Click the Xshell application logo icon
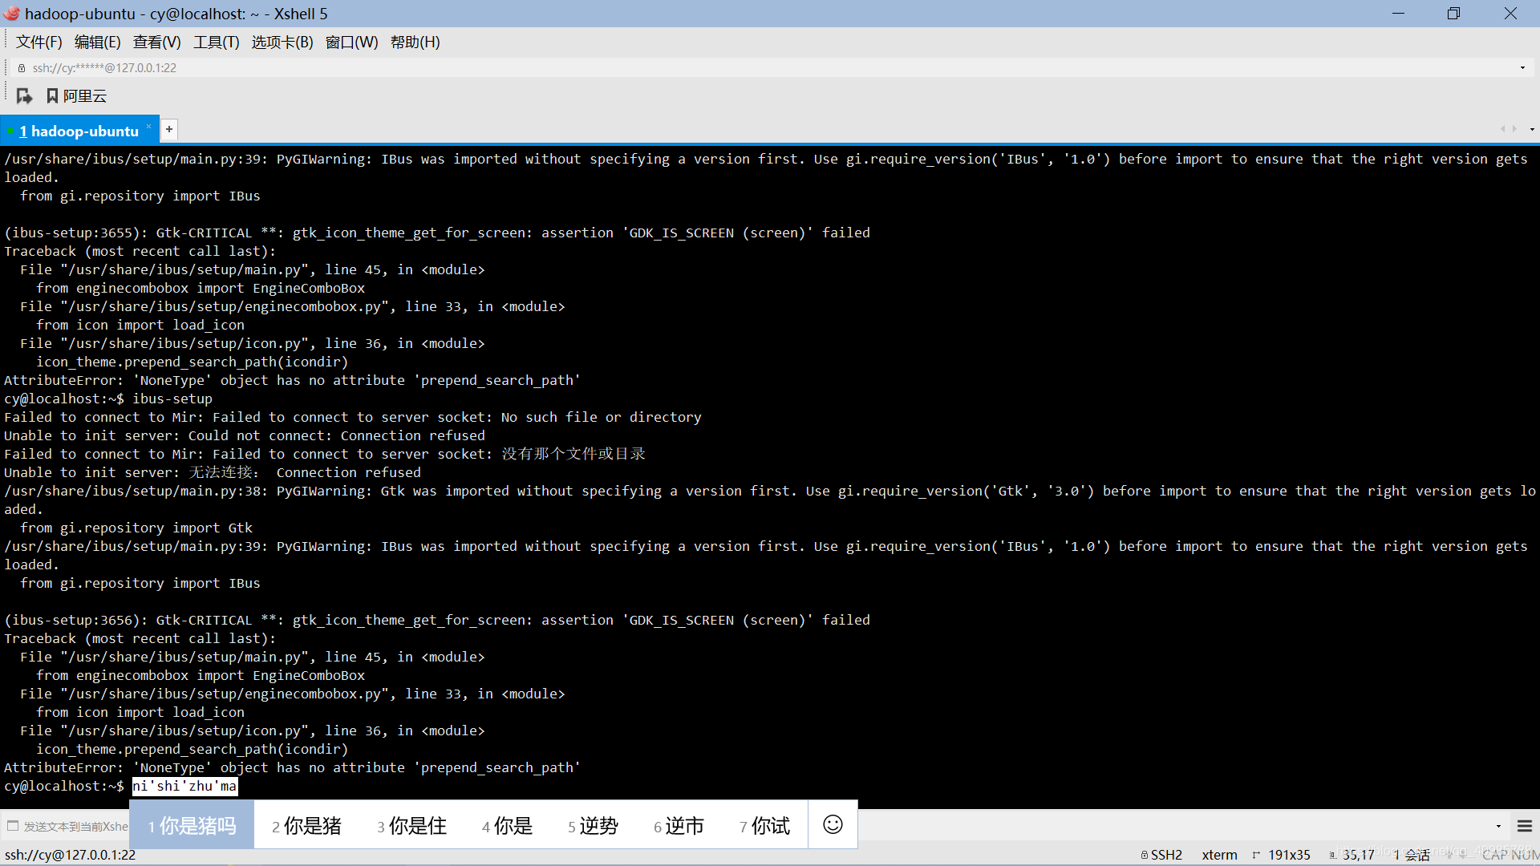 coord(12,14)
